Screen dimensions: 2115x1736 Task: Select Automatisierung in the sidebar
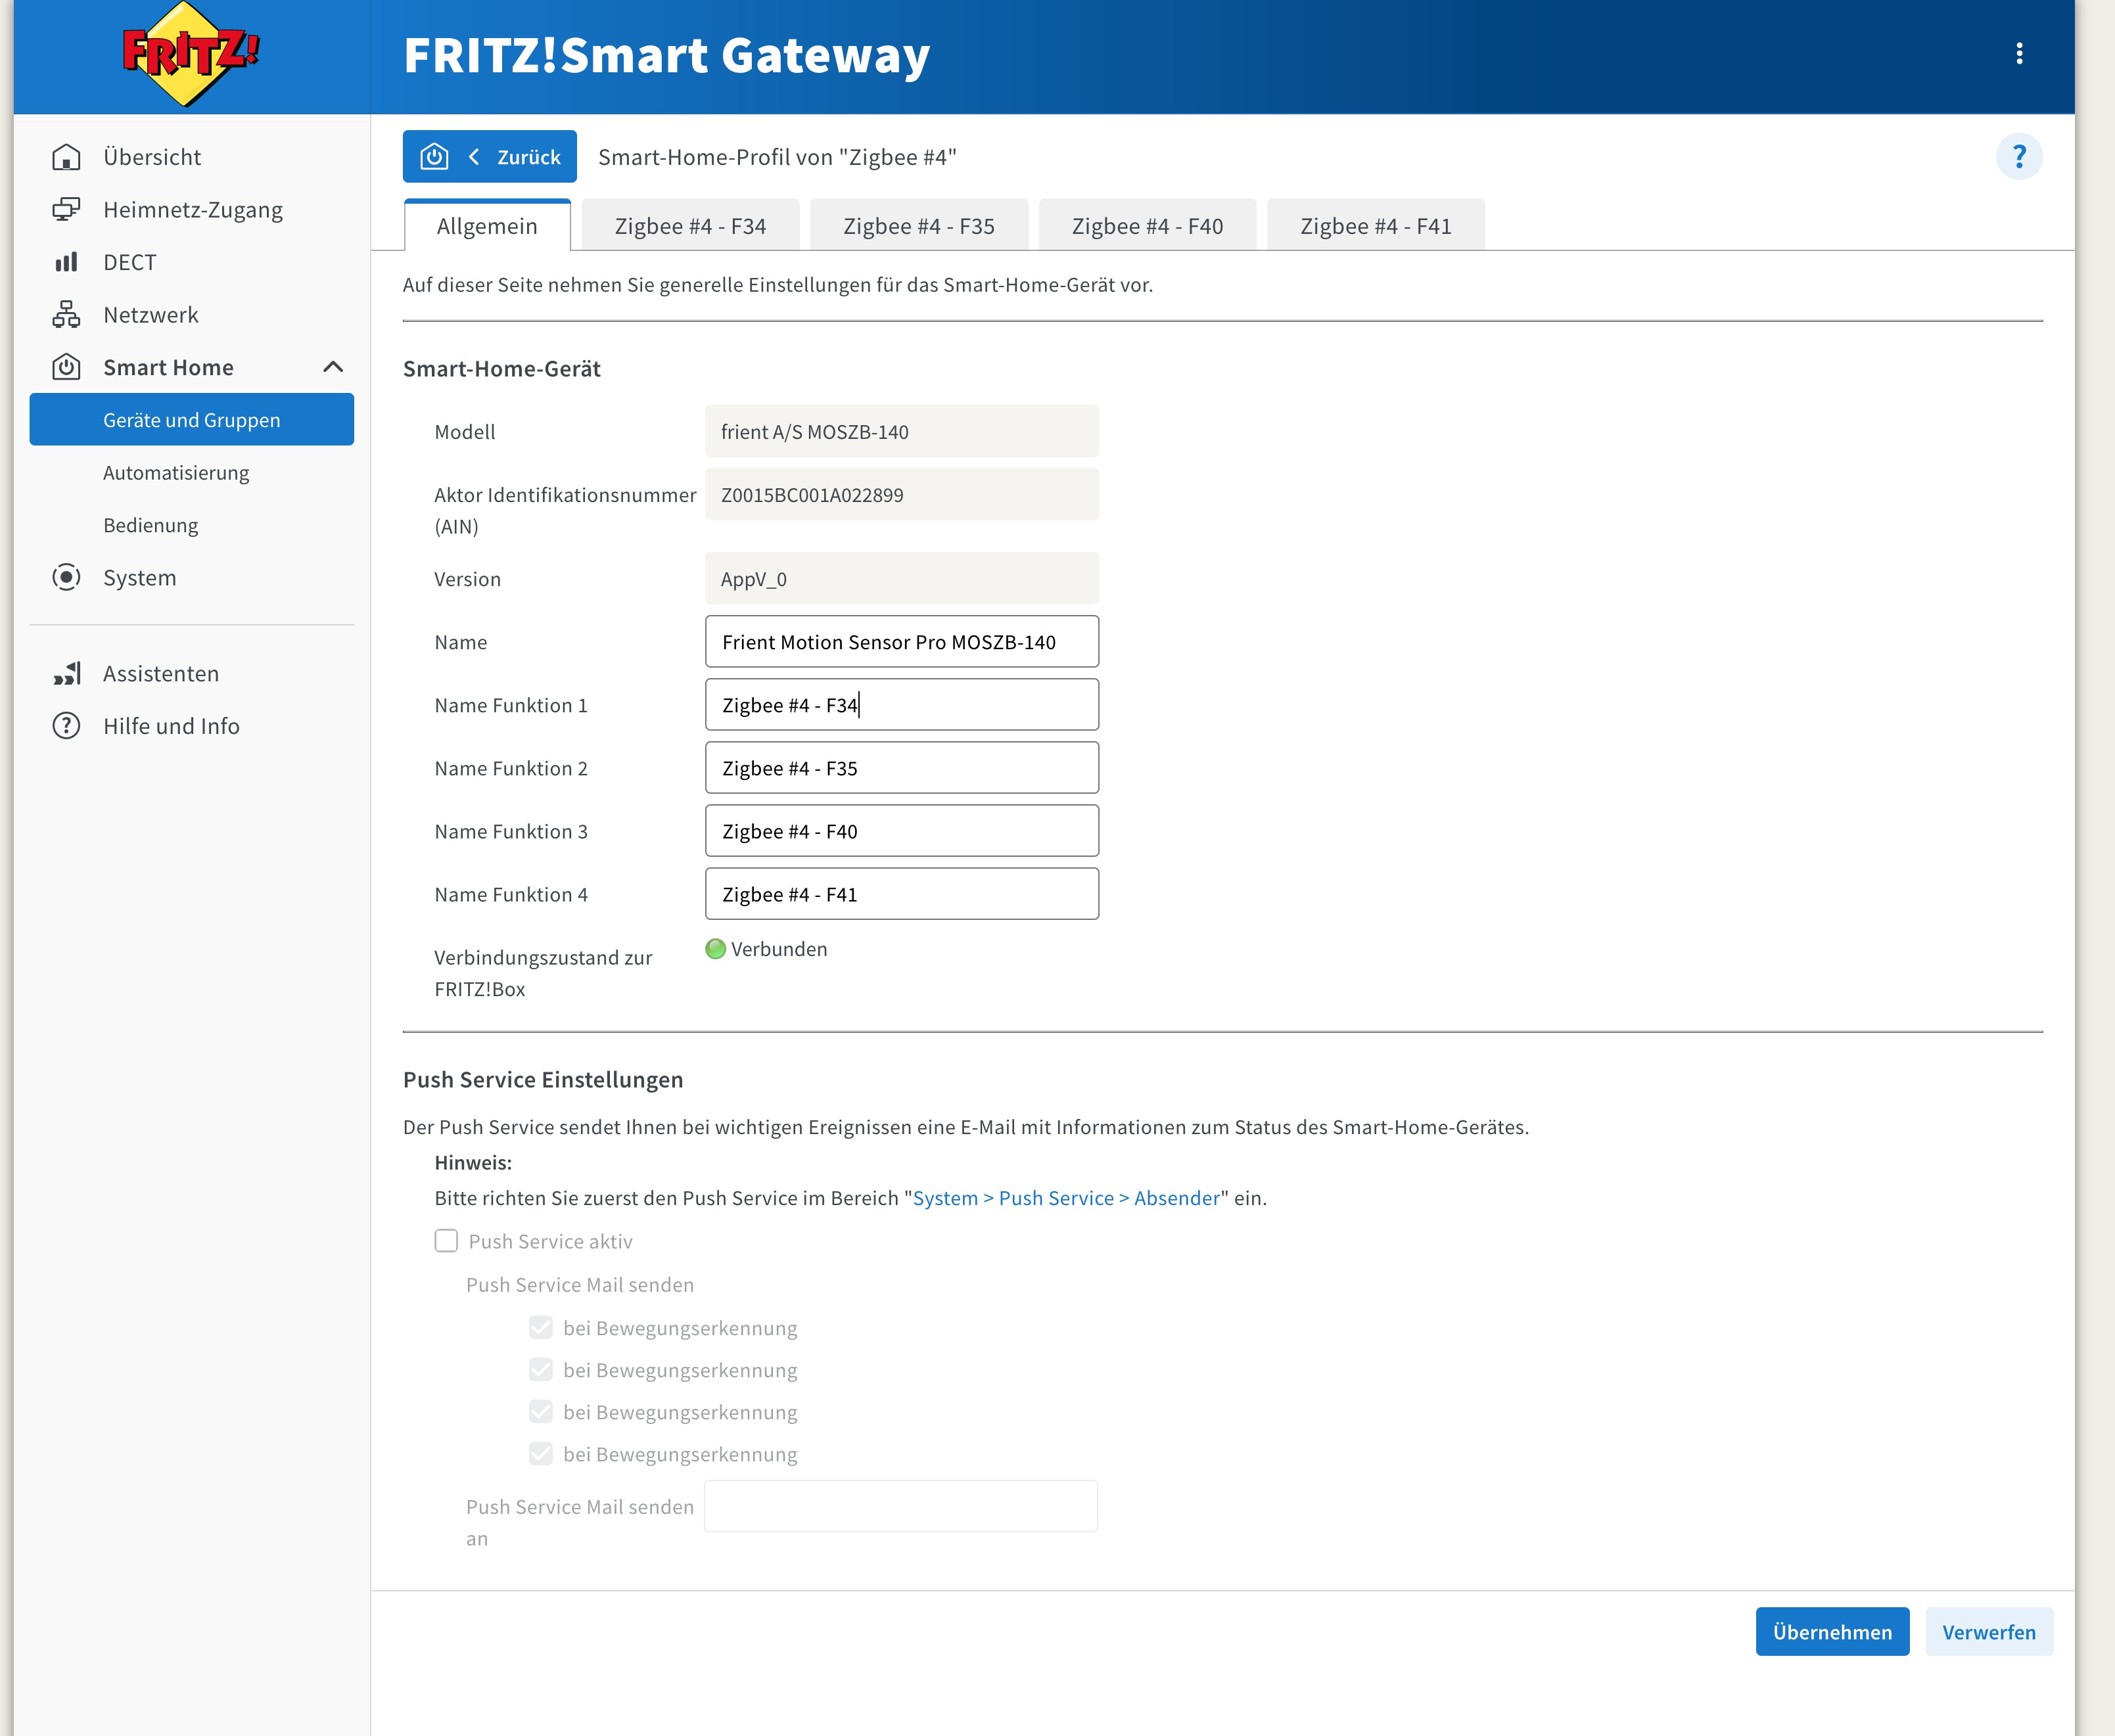point(176,473)
